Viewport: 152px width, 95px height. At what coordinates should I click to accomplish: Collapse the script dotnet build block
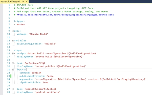pyautogui.click(x=13, y=54)
